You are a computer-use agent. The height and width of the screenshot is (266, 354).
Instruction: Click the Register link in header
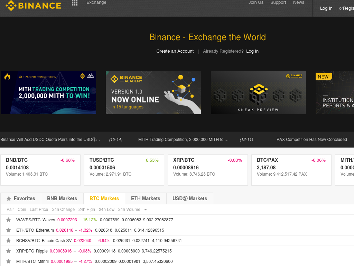[x=348, y=8]
